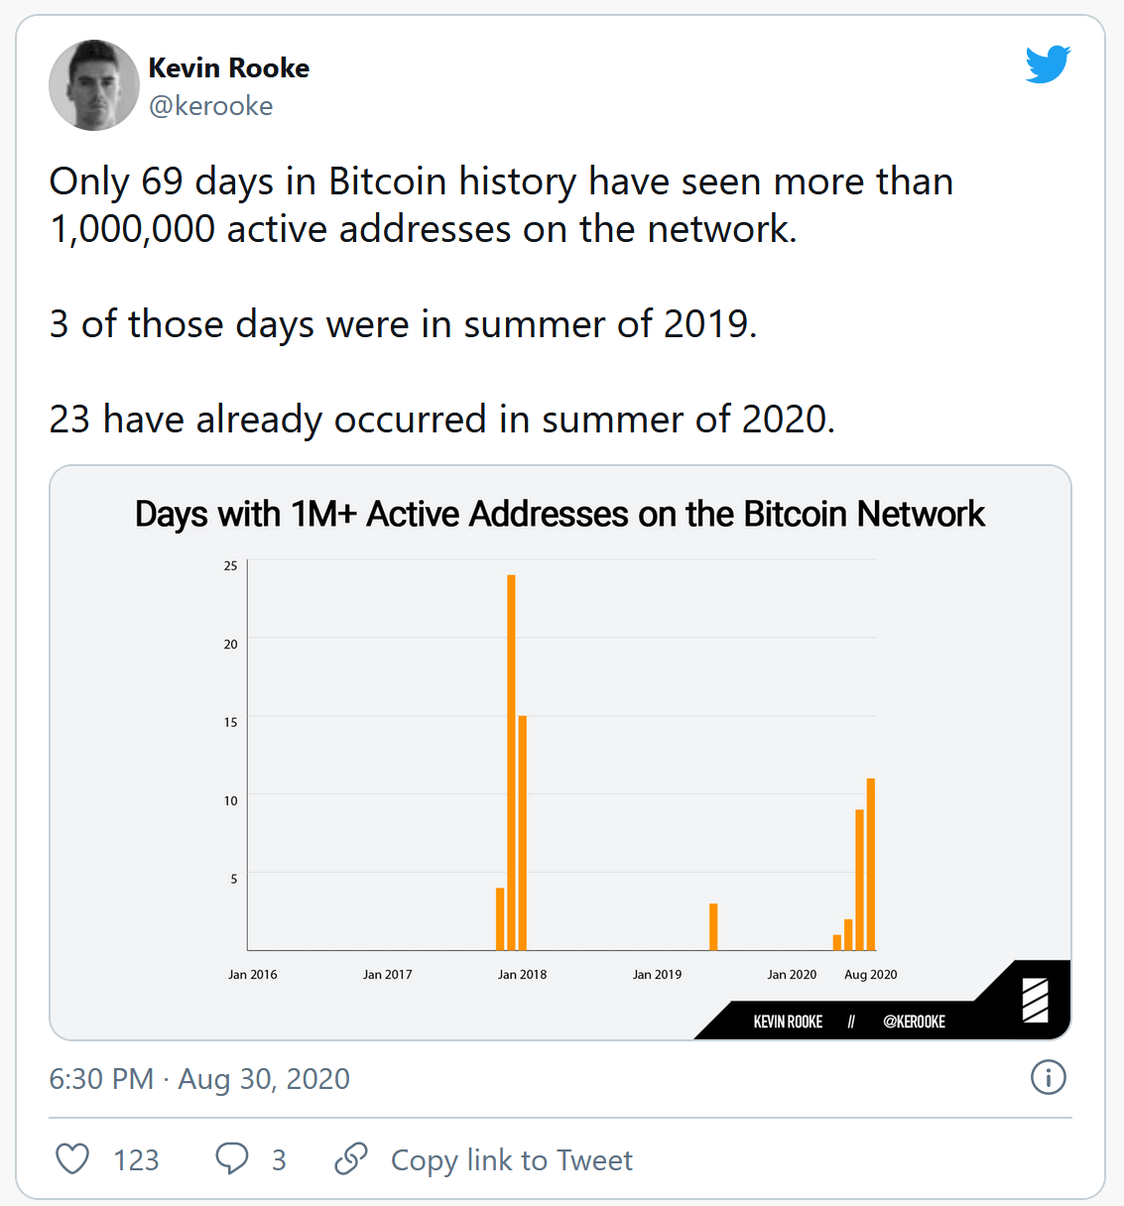This screenshot has height=1206, width=1124.
Task: Click the 123 likes count
Action: (136, 1159)
